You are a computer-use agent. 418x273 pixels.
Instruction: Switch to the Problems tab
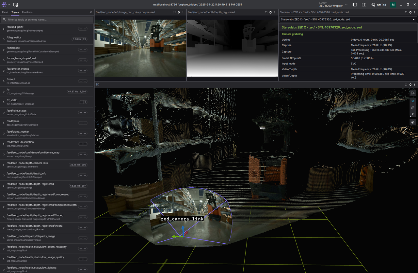pyautogui.click(x=27, y=12)
